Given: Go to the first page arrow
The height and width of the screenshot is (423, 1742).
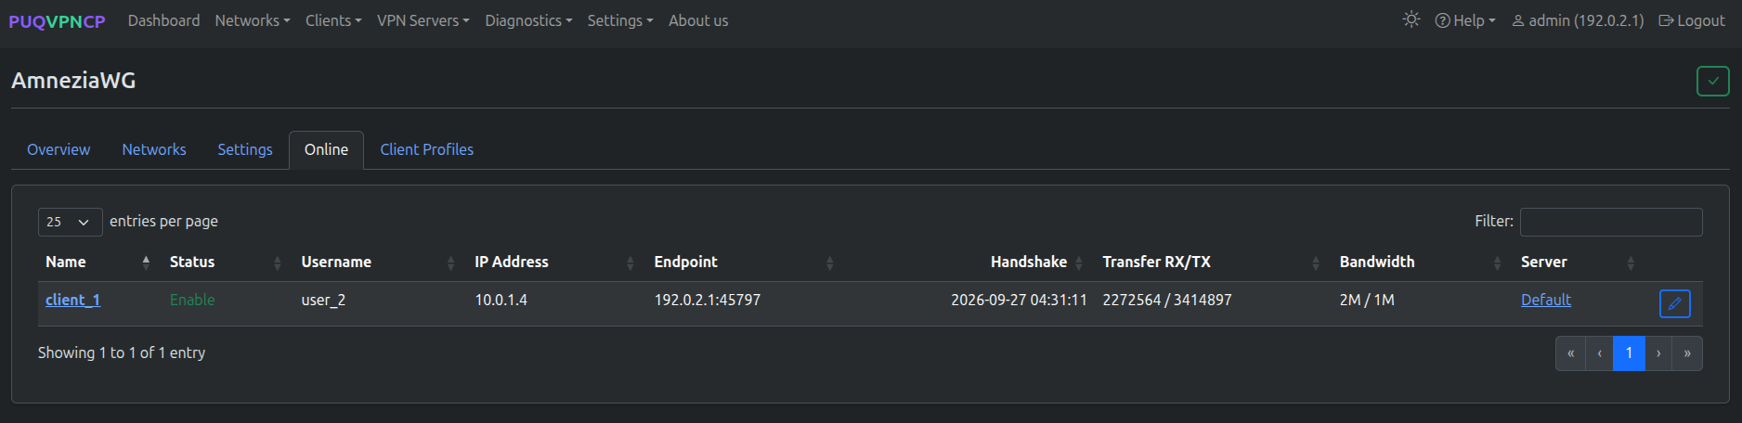Looking at the screenshot, I should (x=1570, y=353).
